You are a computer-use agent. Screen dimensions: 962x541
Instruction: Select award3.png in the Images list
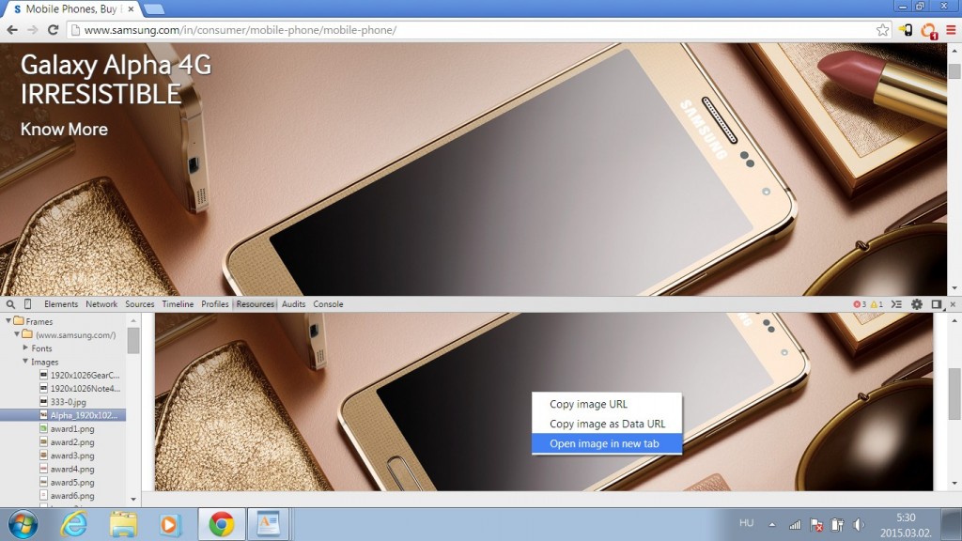(x=71, y=456)
